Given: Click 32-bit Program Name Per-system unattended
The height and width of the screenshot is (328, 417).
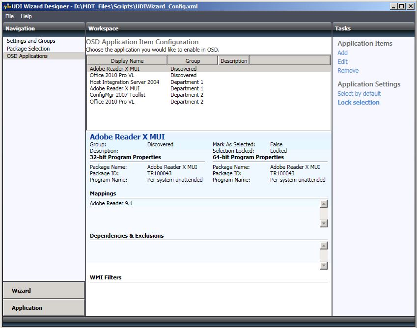Looking at the screenshot, I should point(175,180).
